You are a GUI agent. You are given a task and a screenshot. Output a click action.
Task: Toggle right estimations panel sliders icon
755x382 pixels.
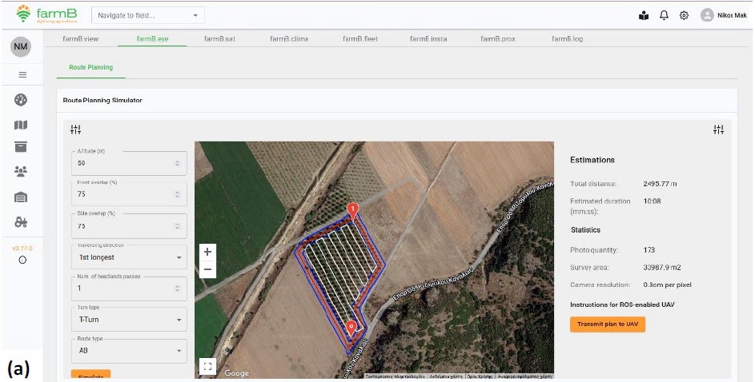click(718, 129)
